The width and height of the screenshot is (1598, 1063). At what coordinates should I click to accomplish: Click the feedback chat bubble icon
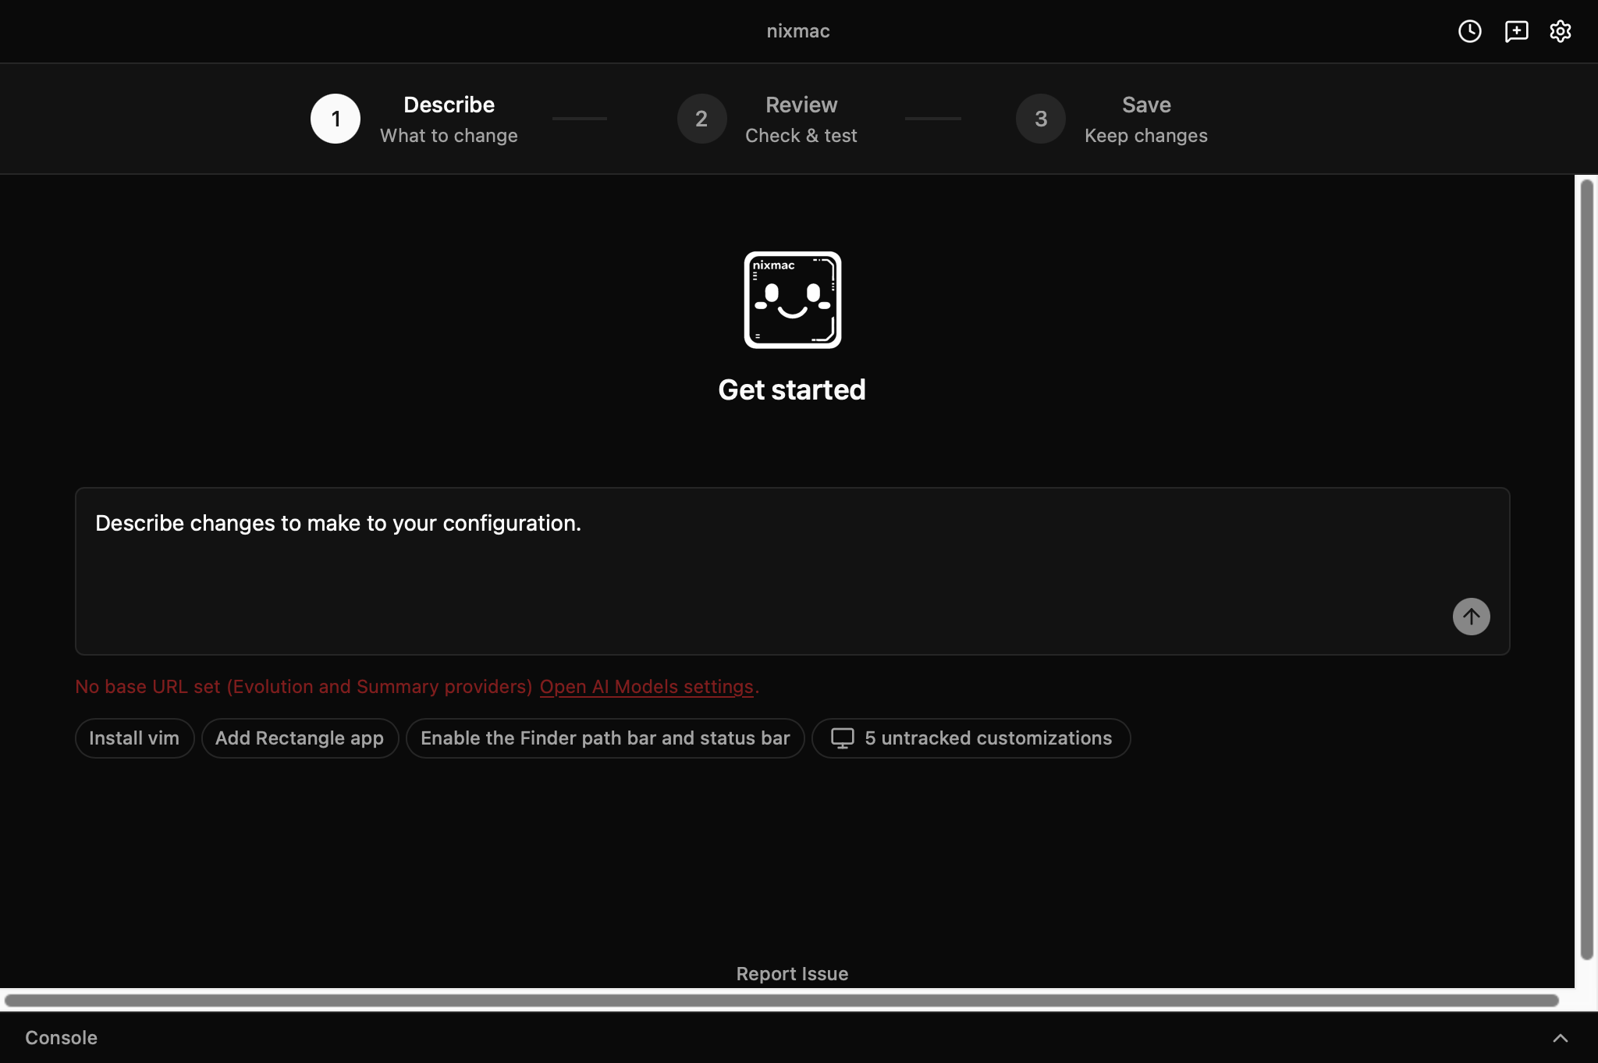click(x=1516, y=31)
